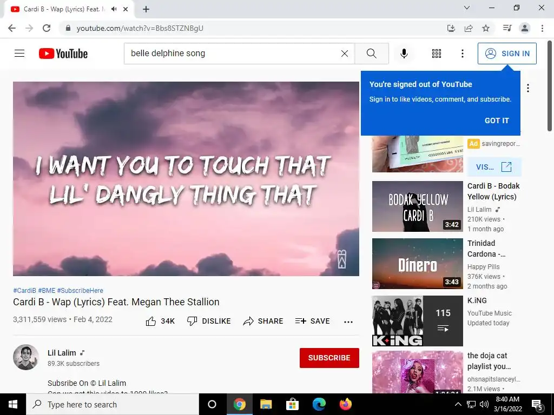Open File Explorer from the taskbar
Screen dimensions: 554x415
266,404
